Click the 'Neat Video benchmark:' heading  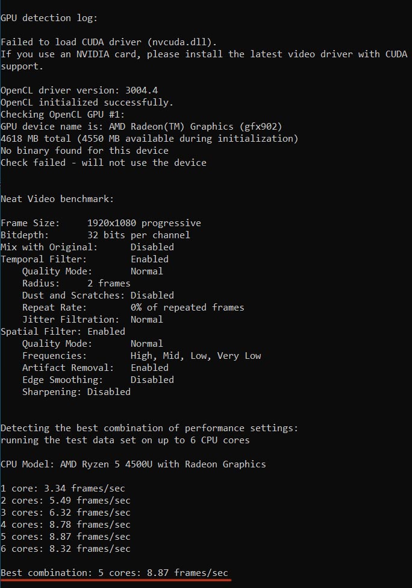57,199
